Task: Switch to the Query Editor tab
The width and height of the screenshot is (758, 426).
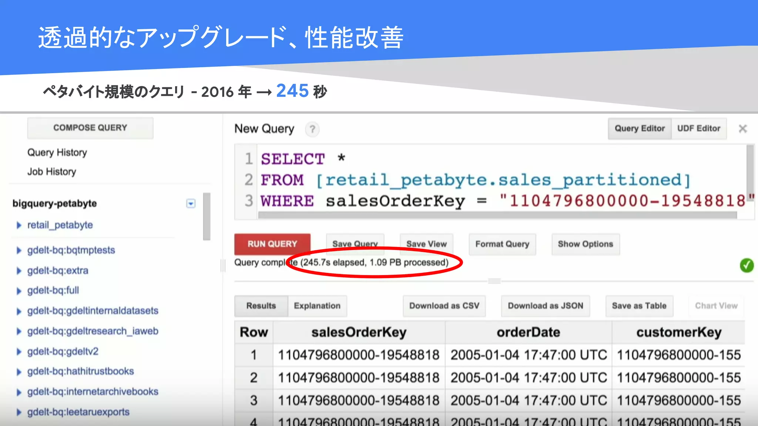Action: coord(640,128)
